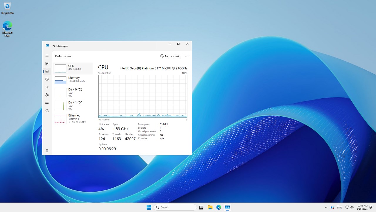
Task: Click the ENG language indicator
Action: tap(339, 208)
